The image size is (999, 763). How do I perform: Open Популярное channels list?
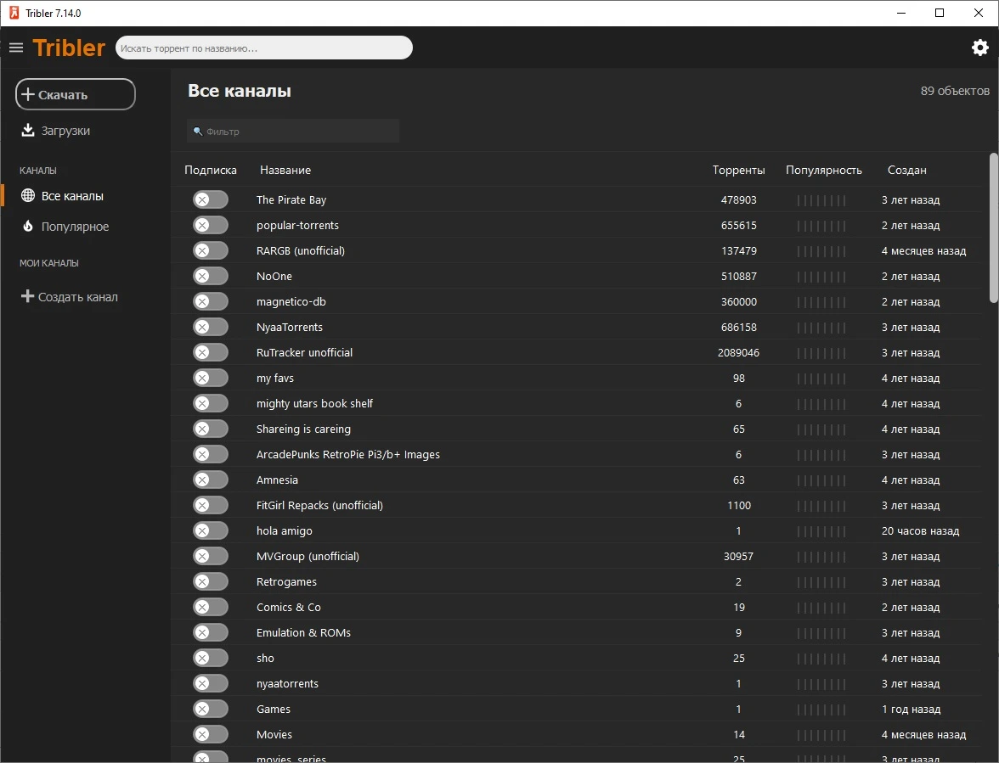pos(75,227)
